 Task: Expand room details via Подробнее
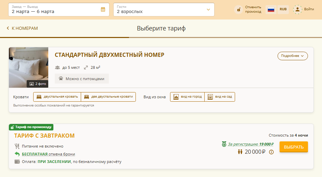pos(293,56)
